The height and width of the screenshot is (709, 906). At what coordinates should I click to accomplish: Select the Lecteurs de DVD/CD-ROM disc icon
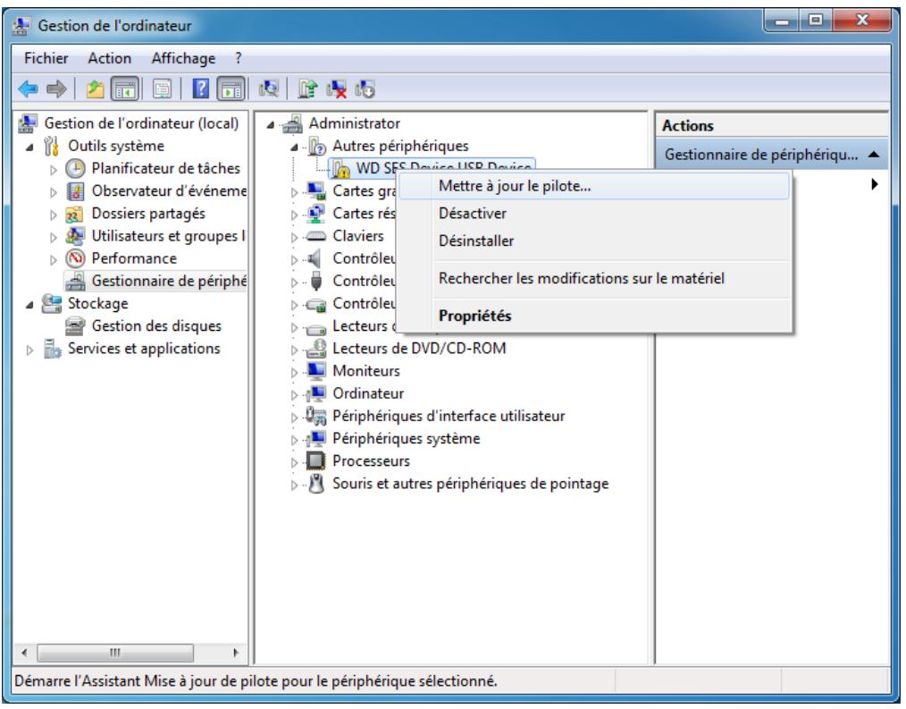point(316,348)
